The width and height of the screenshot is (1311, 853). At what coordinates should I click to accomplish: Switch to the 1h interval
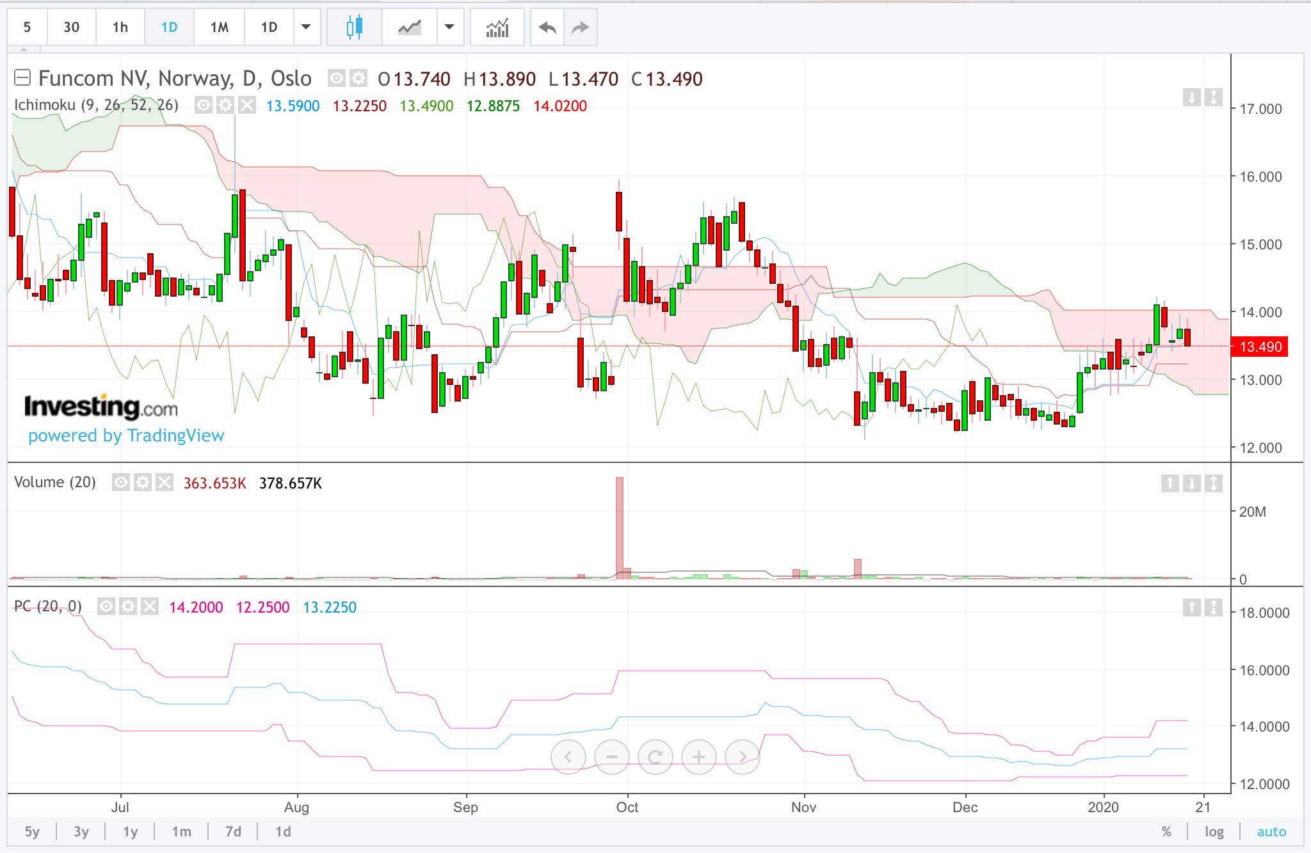(x=120, y=27)
